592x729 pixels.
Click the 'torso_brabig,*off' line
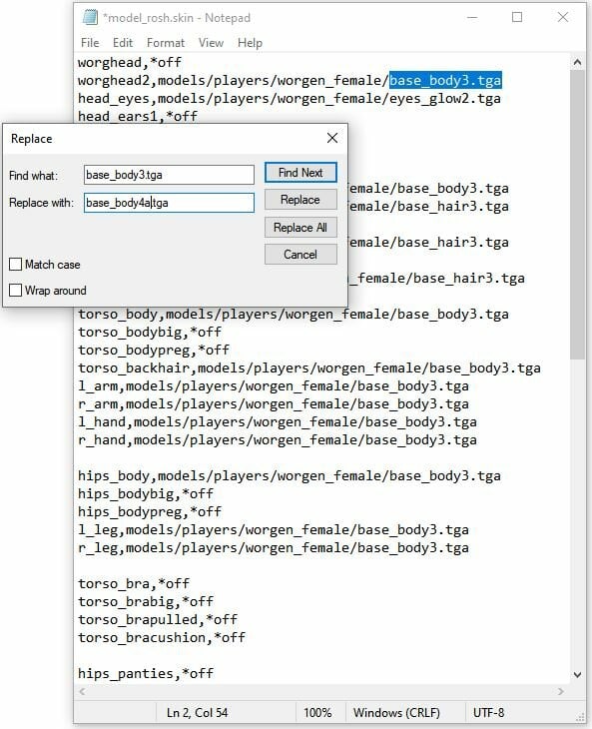pyautogui.click(x=146, y=601)
